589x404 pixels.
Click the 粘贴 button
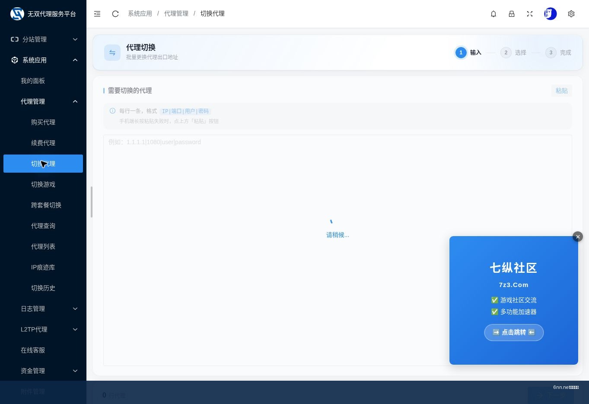[562, 91]
